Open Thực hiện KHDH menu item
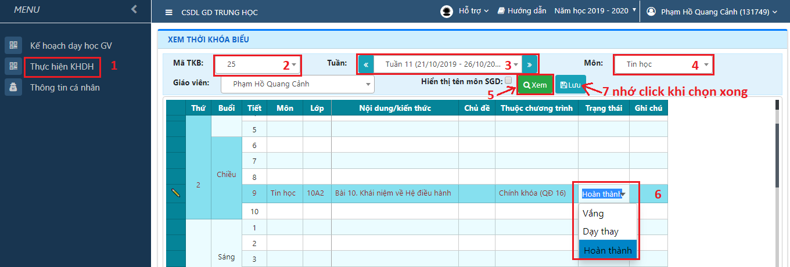Viewport: 790px width, 267px height. point(62,66)
